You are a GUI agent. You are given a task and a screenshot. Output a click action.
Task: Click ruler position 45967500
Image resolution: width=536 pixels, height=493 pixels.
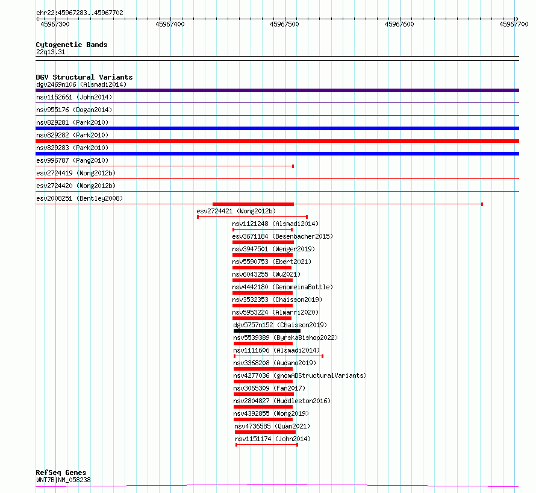tap(284, 24)
